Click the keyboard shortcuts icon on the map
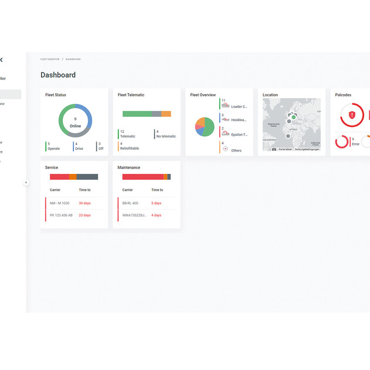Screen dimensions: 370x370 (x=274, y=149)
